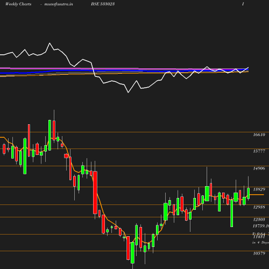The image size is (269, 269).
Task: Click the highest peak of the white indicator line
Action: coord(49,43)
